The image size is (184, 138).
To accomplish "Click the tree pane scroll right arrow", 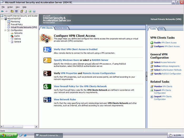I will pyautogui.click(x=36, y=127).
